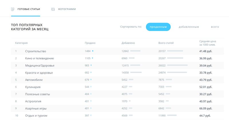Click price 41.48 руб. for Строительство

(x=206, y=51)
